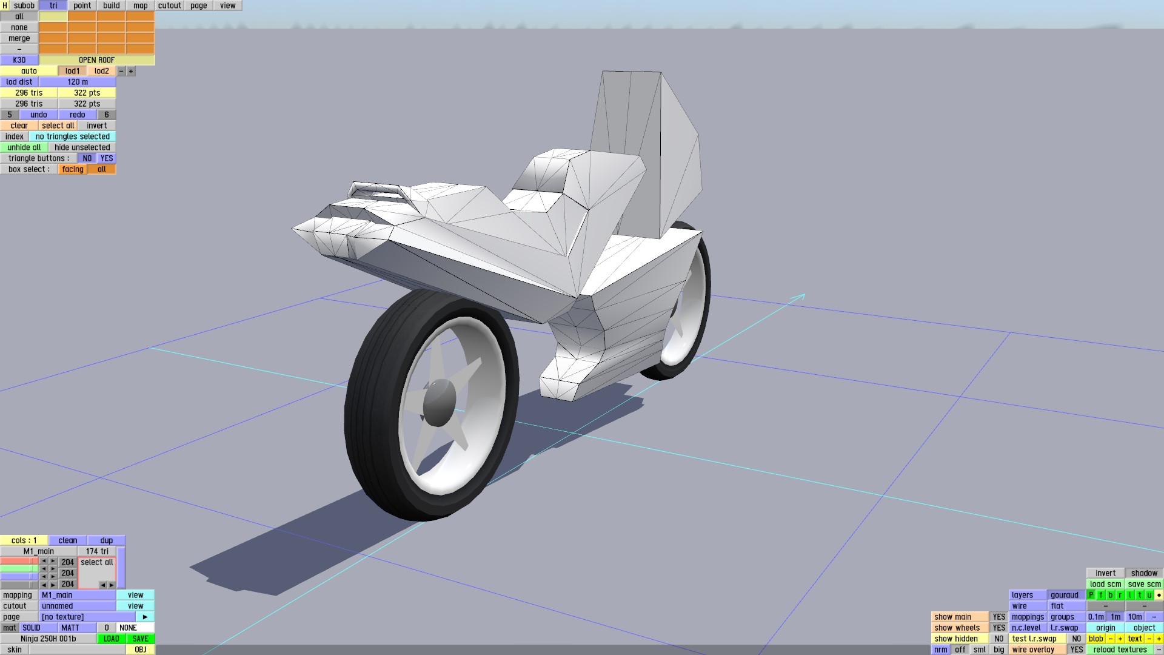The height and width of the screenshot is (655, 1164).
Task: Toggle show wheels YES button
Action: [998, 628]
